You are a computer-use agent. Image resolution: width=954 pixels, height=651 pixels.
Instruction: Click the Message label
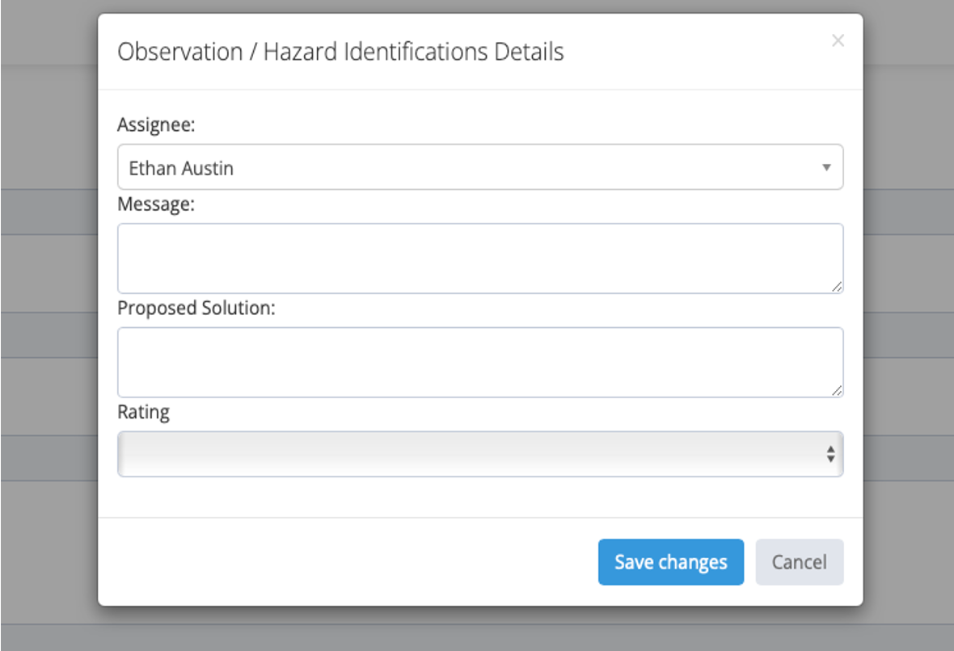(156, 204)
